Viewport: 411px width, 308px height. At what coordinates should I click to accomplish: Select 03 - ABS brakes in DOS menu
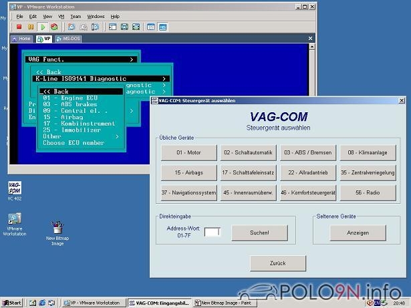coord(70,104)
